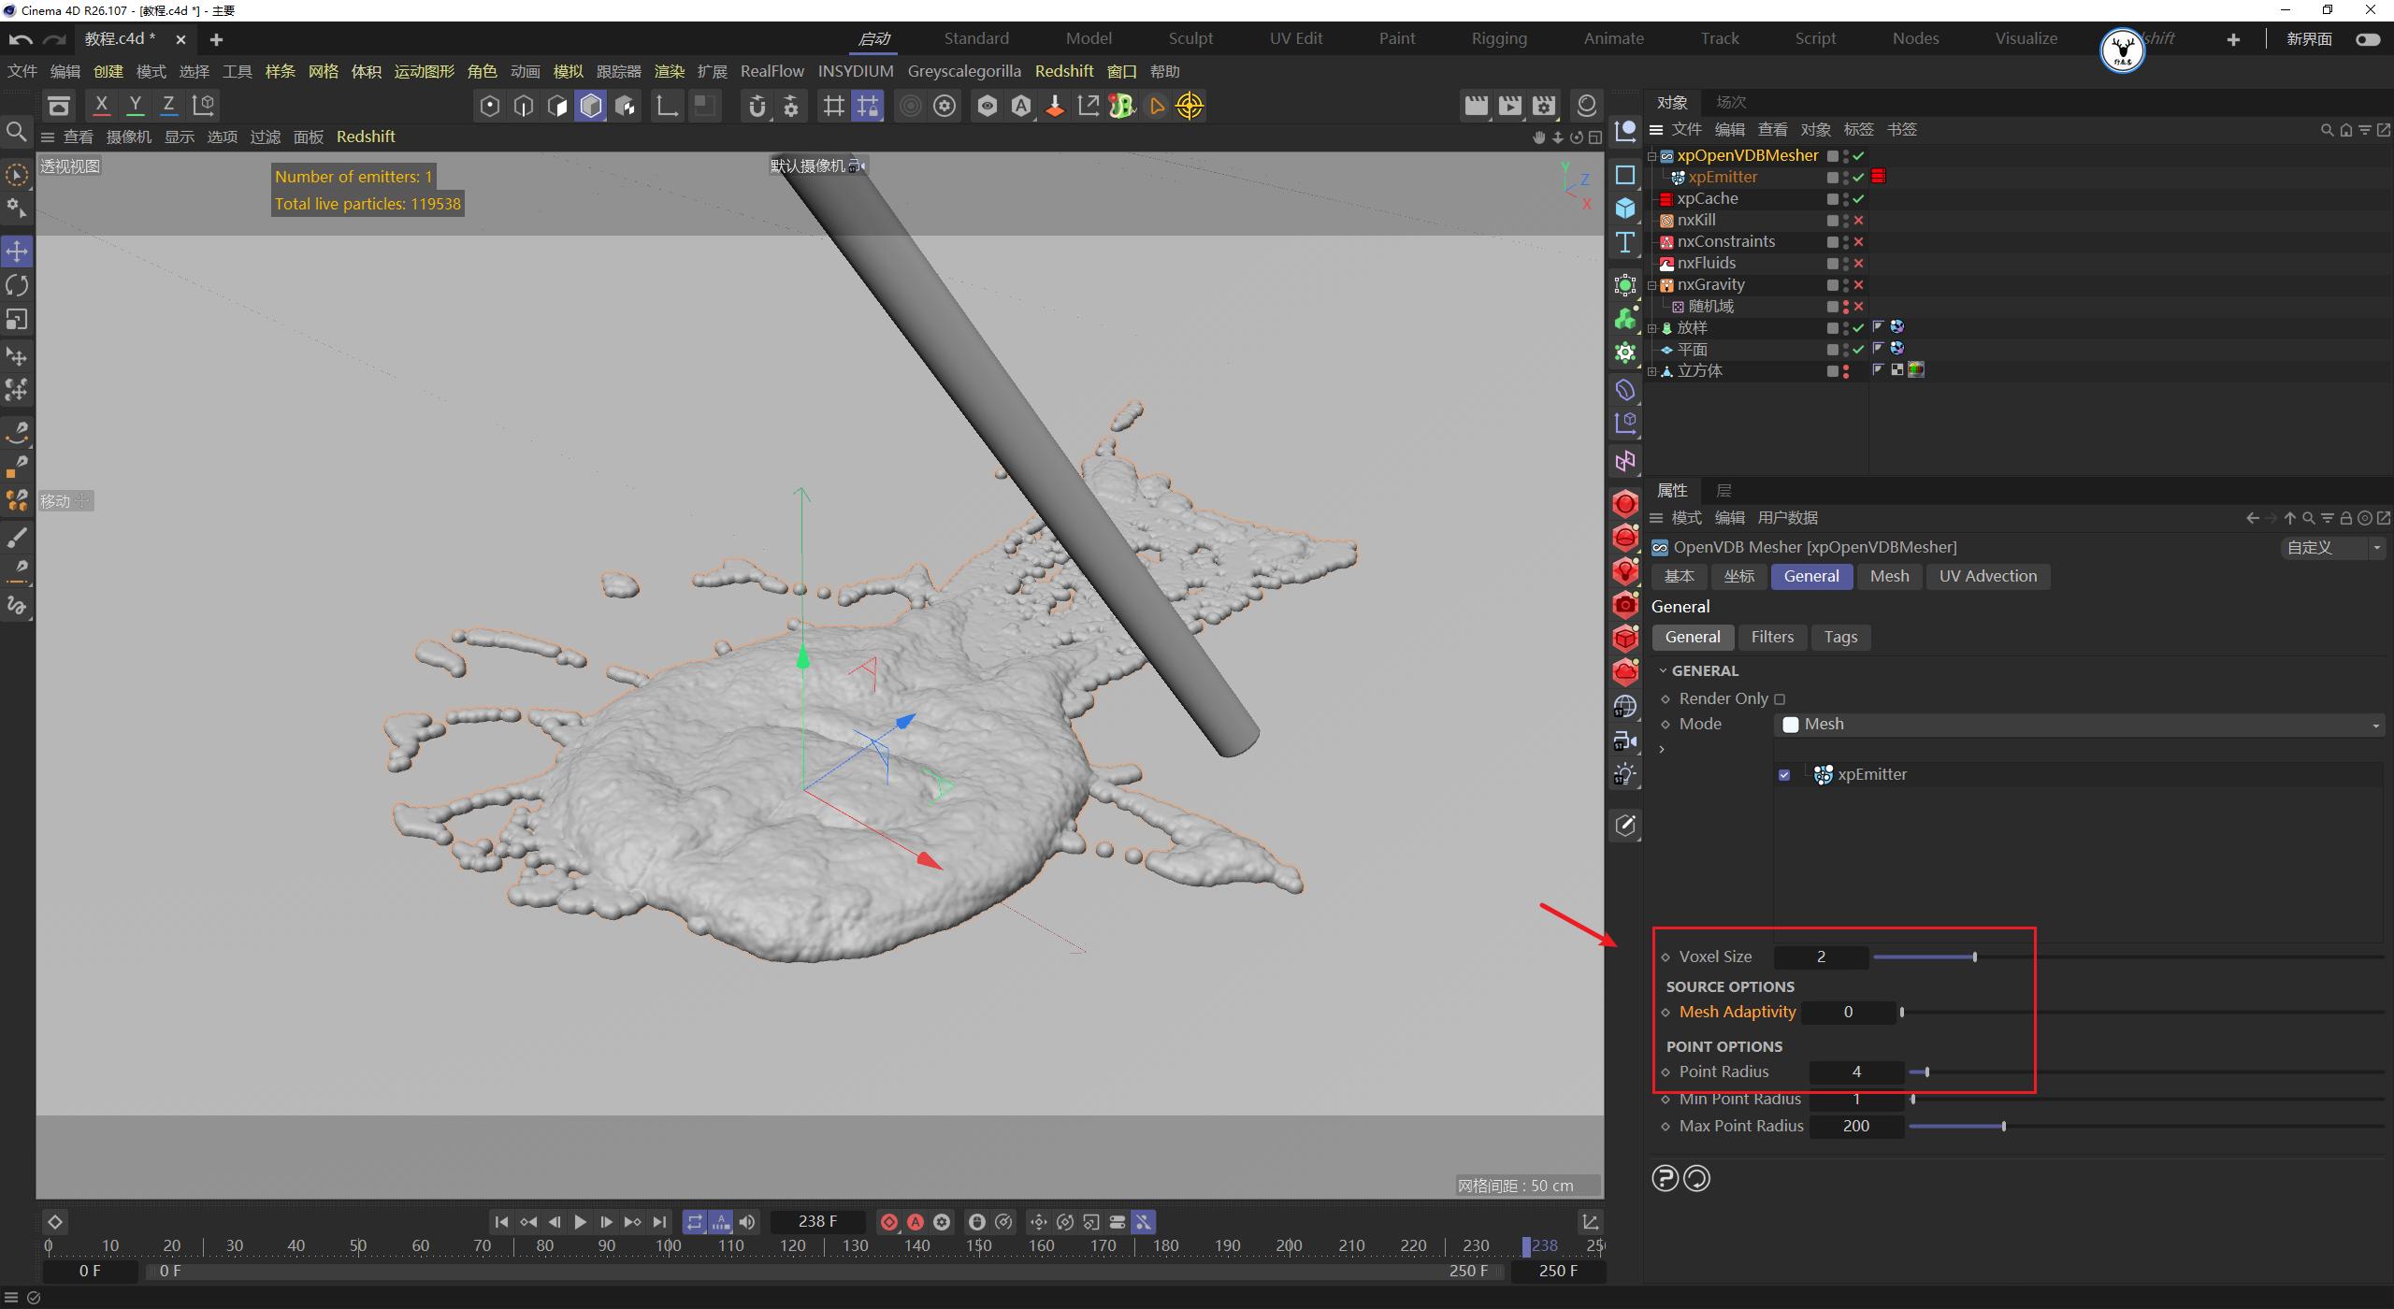Viewport: 2394px width, 1309px height.
Task: Open the Render Settings icon
Action: [x=1543, y=105]
